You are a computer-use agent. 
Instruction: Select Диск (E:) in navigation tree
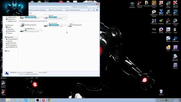[x=9, y=41]
